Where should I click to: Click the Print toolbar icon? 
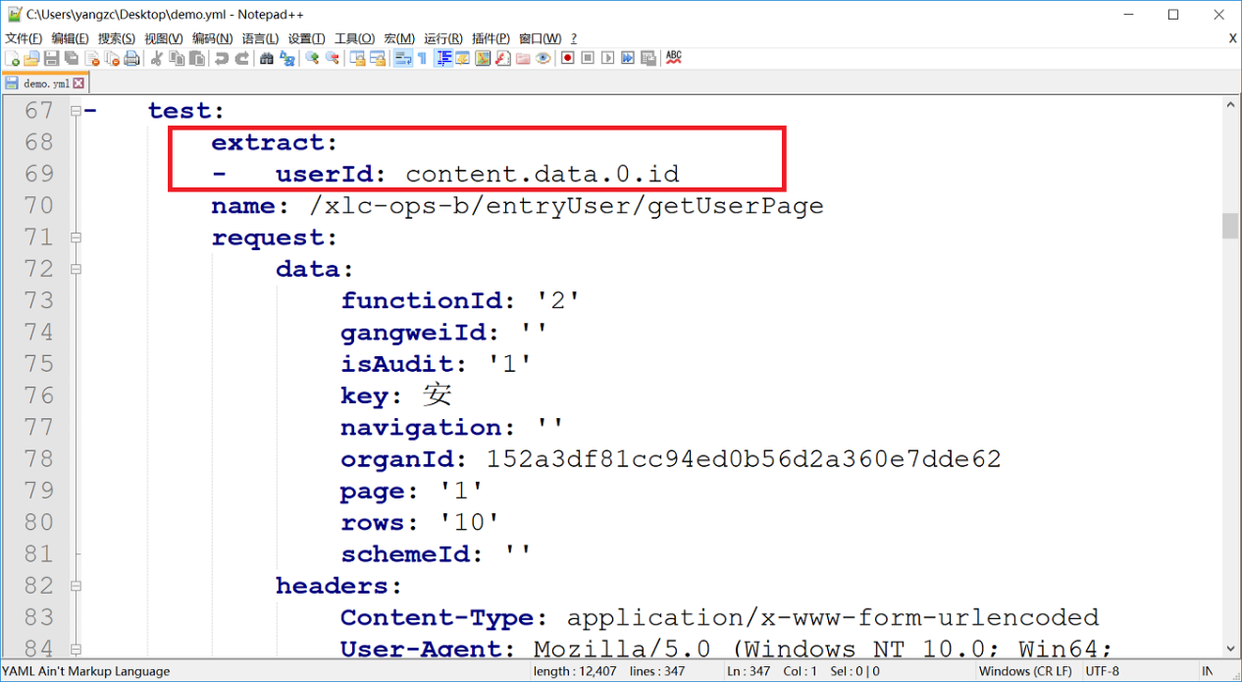(x=131, y=59)
